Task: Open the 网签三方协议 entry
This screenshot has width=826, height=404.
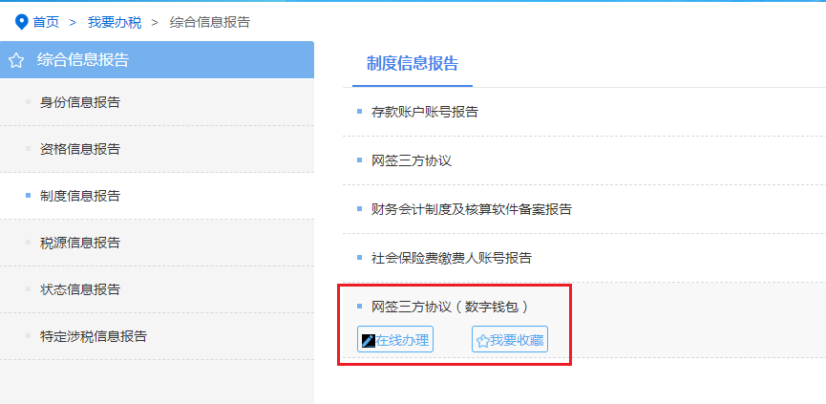Action: (x=412, y=160)
